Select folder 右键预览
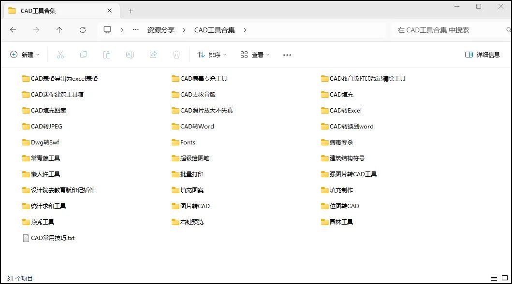Viewport: 512px width, 284px height. pyautogui.click(x=188, y=222)
